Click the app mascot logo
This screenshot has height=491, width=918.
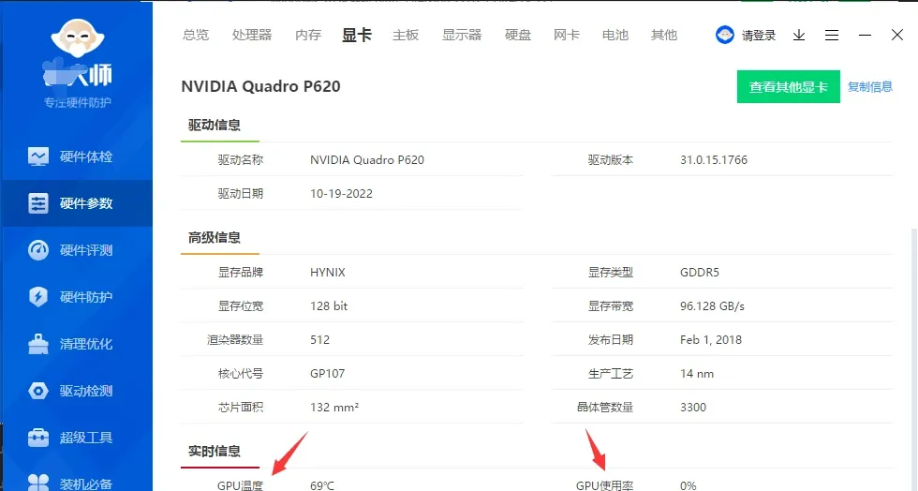coord(77,38)
